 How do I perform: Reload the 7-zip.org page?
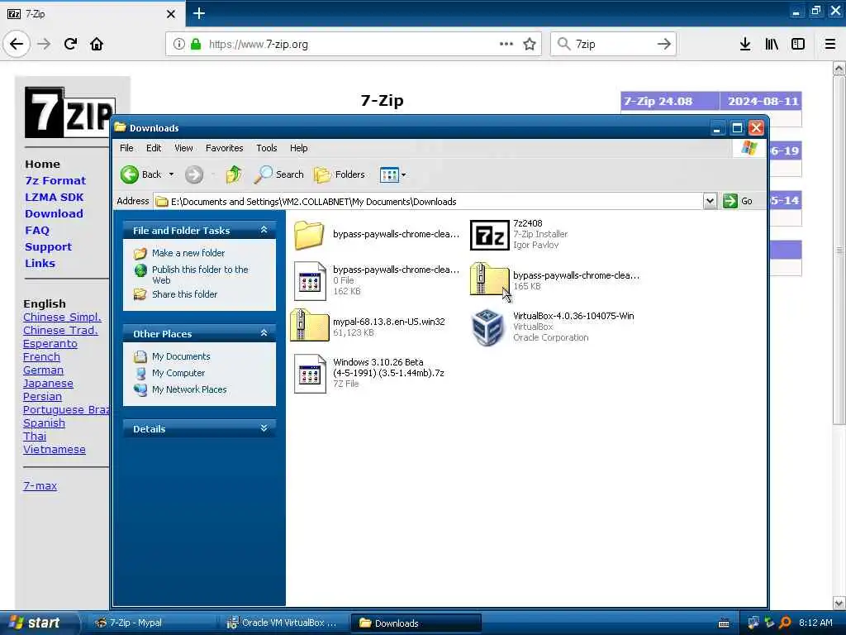[71, 44]
